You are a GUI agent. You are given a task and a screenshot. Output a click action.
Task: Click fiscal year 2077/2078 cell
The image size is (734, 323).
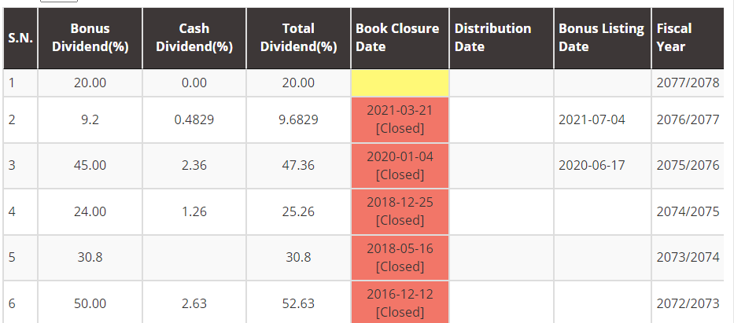click(x=687, y=83)
